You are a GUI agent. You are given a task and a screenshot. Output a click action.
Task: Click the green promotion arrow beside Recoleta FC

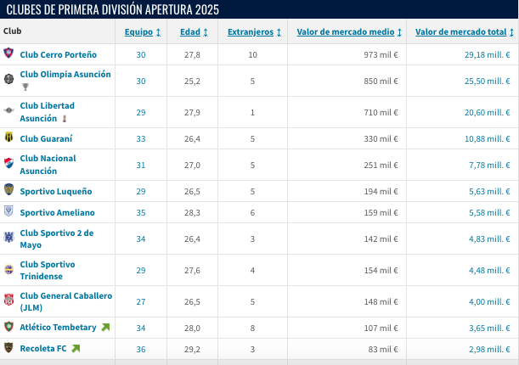tap(76, 349)
